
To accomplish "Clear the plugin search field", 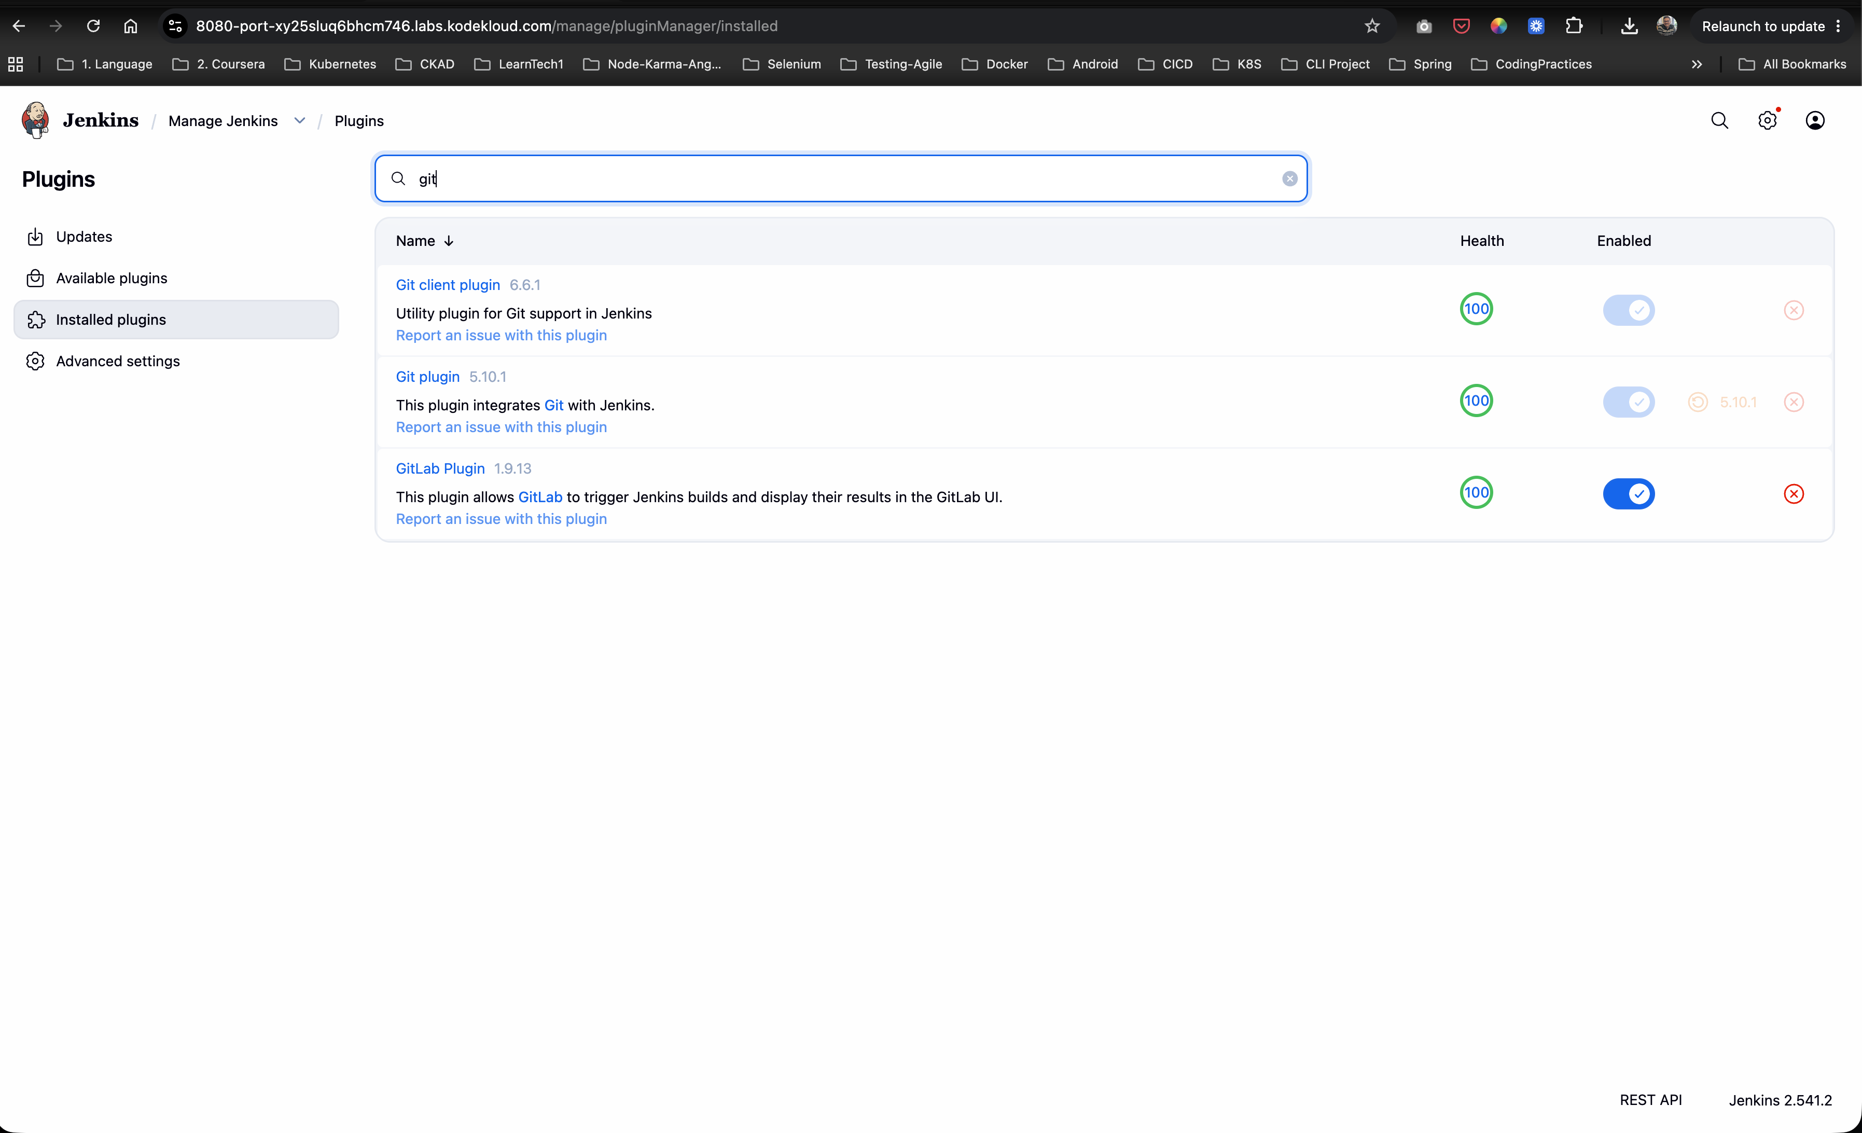I will point(1290,178).
